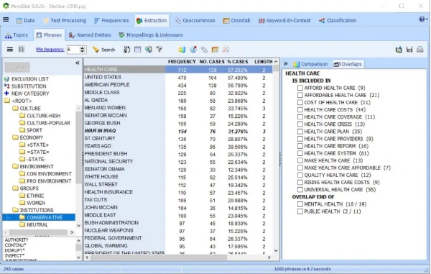Expand right panel via double chevron before Comparison

[286, 64]
